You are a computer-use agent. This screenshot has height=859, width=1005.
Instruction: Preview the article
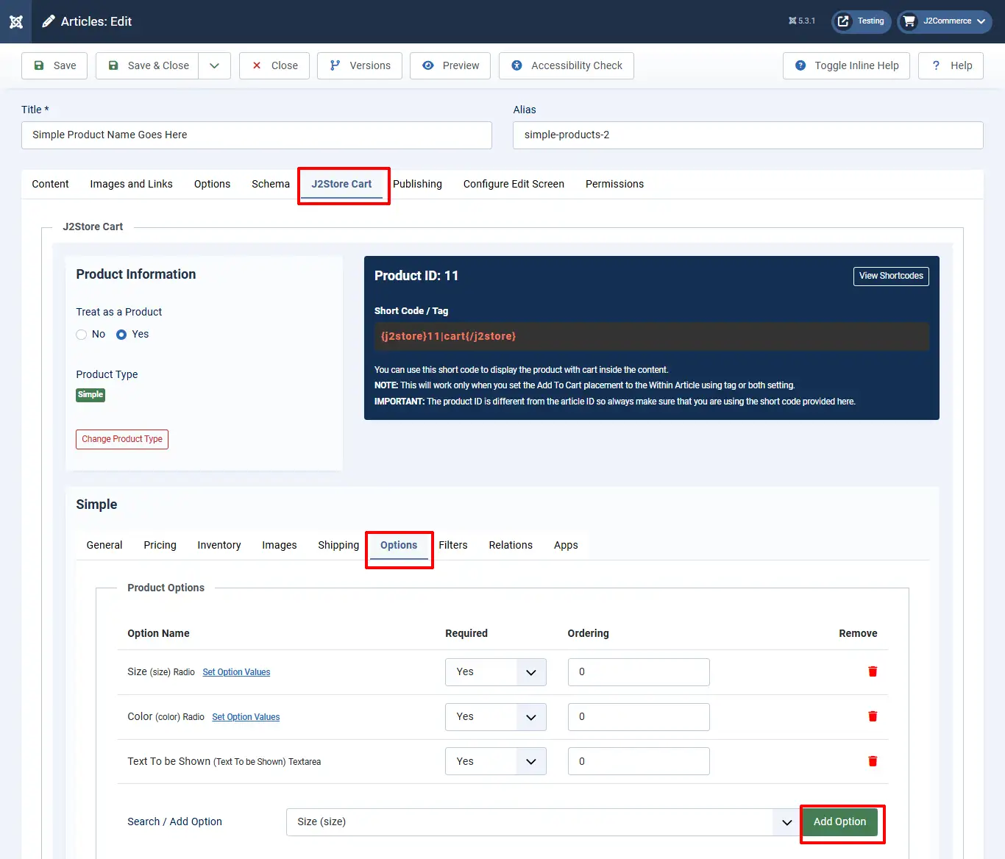(450, 65)
